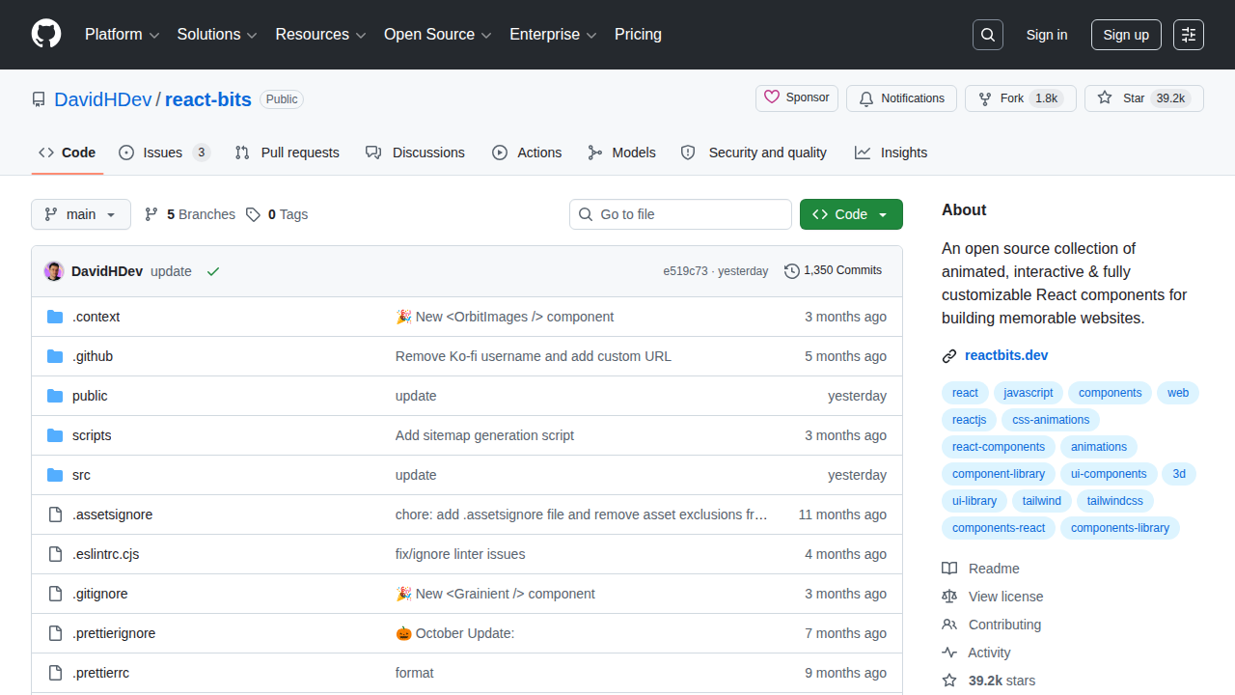
Task: Open the "October Update:" commit message
Action: tap(455, 633)
